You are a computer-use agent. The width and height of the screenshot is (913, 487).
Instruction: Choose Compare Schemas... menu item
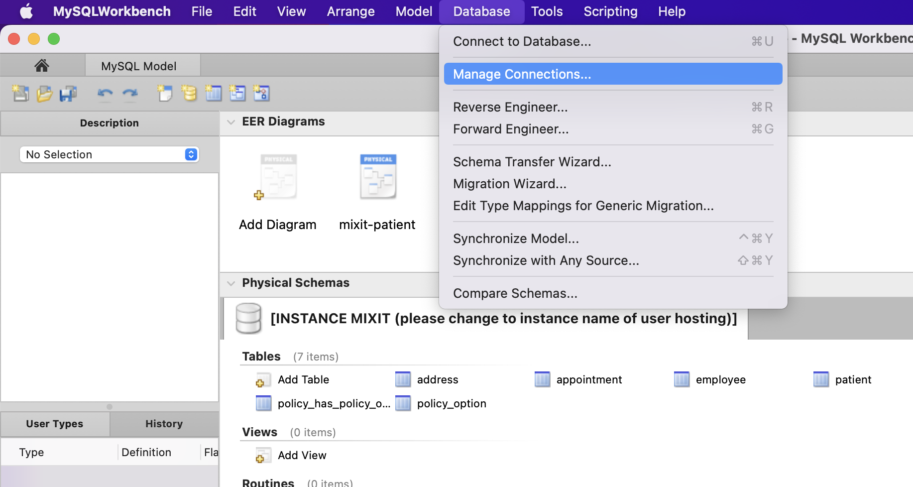point(613,293)
